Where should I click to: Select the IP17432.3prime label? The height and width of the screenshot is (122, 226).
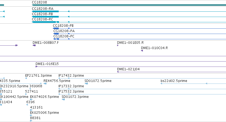pos(71,76)
